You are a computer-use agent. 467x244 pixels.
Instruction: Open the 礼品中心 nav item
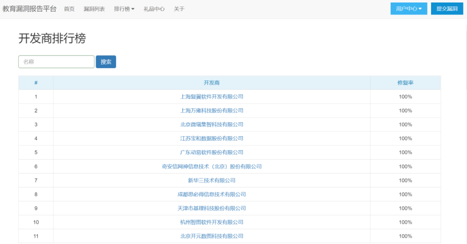(x=154, y=9)
